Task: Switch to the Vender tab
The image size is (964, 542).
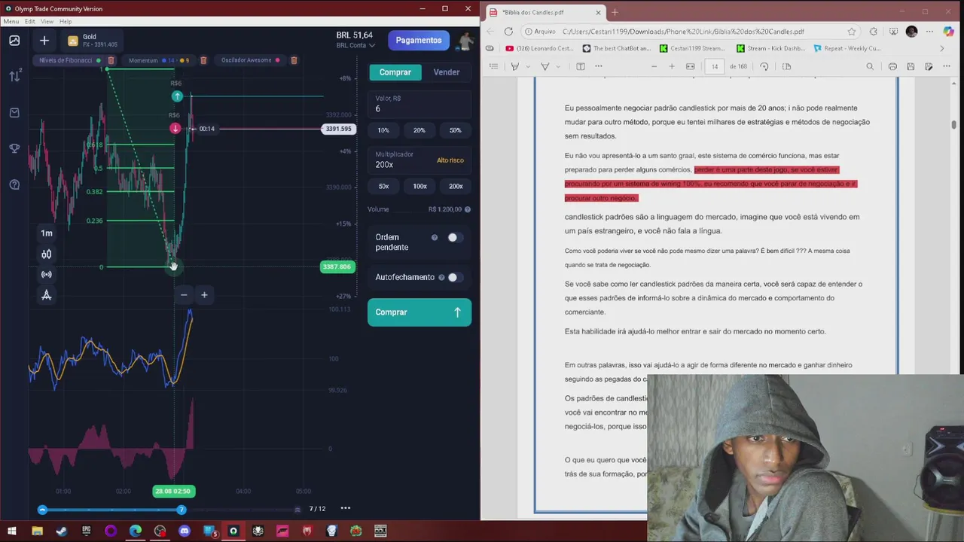Action: coord(447,72)
